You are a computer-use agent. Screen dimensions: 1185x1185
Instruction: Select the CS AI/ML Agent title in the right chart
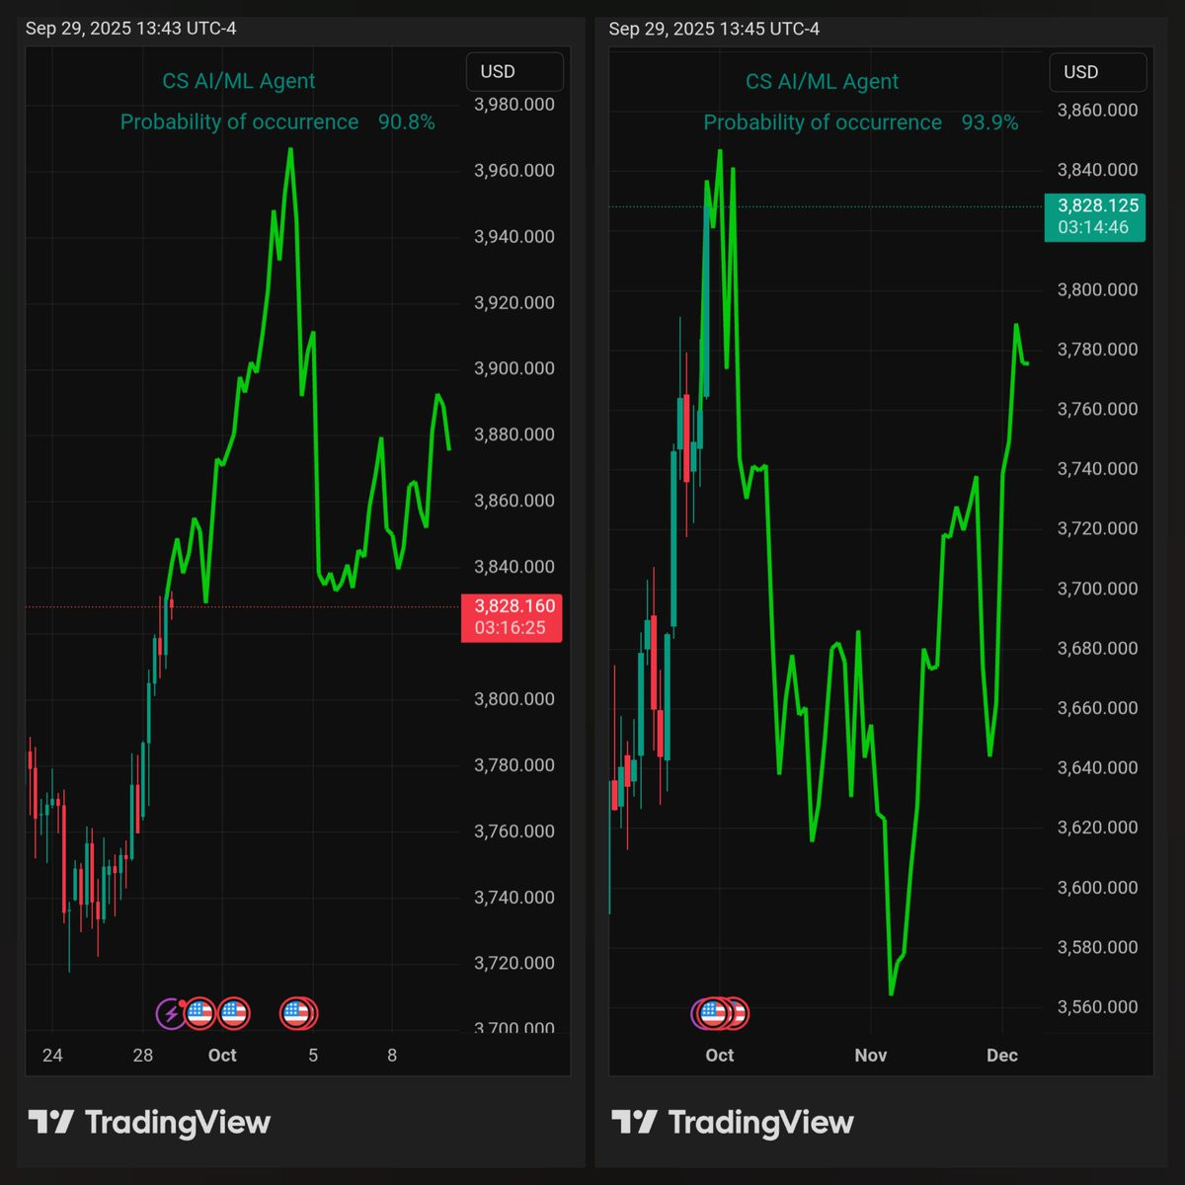click(823, 81)
